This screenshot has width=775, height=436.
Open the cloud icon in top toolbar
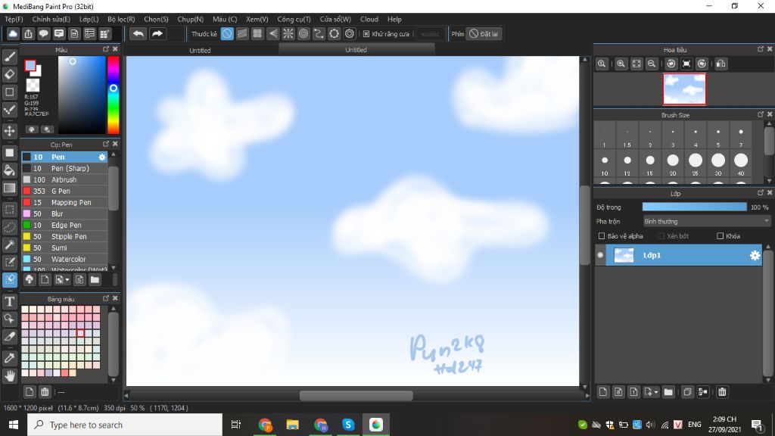(x=13, y=33)
